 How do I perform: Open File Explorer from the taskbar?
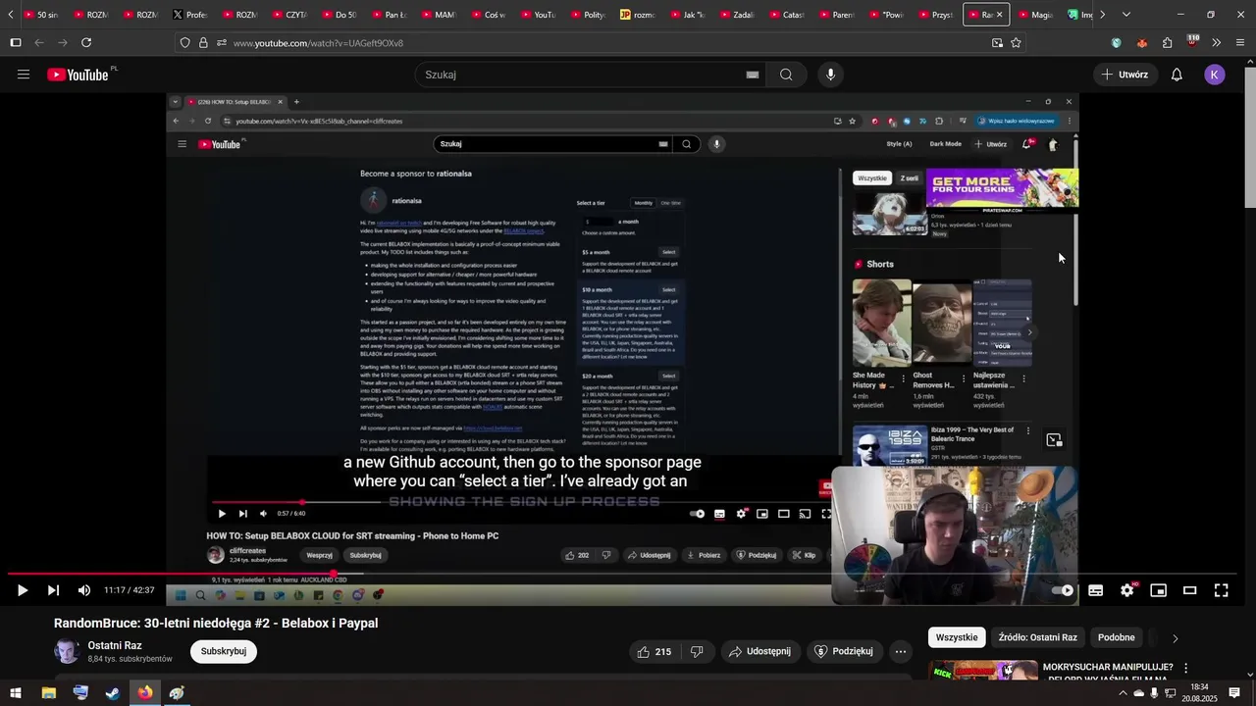(48, 693)
